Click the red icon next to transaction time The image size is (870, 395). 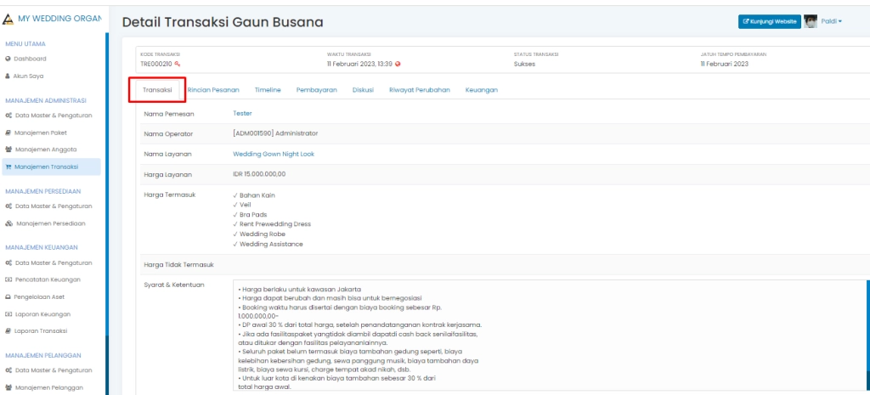click(398, 64)
